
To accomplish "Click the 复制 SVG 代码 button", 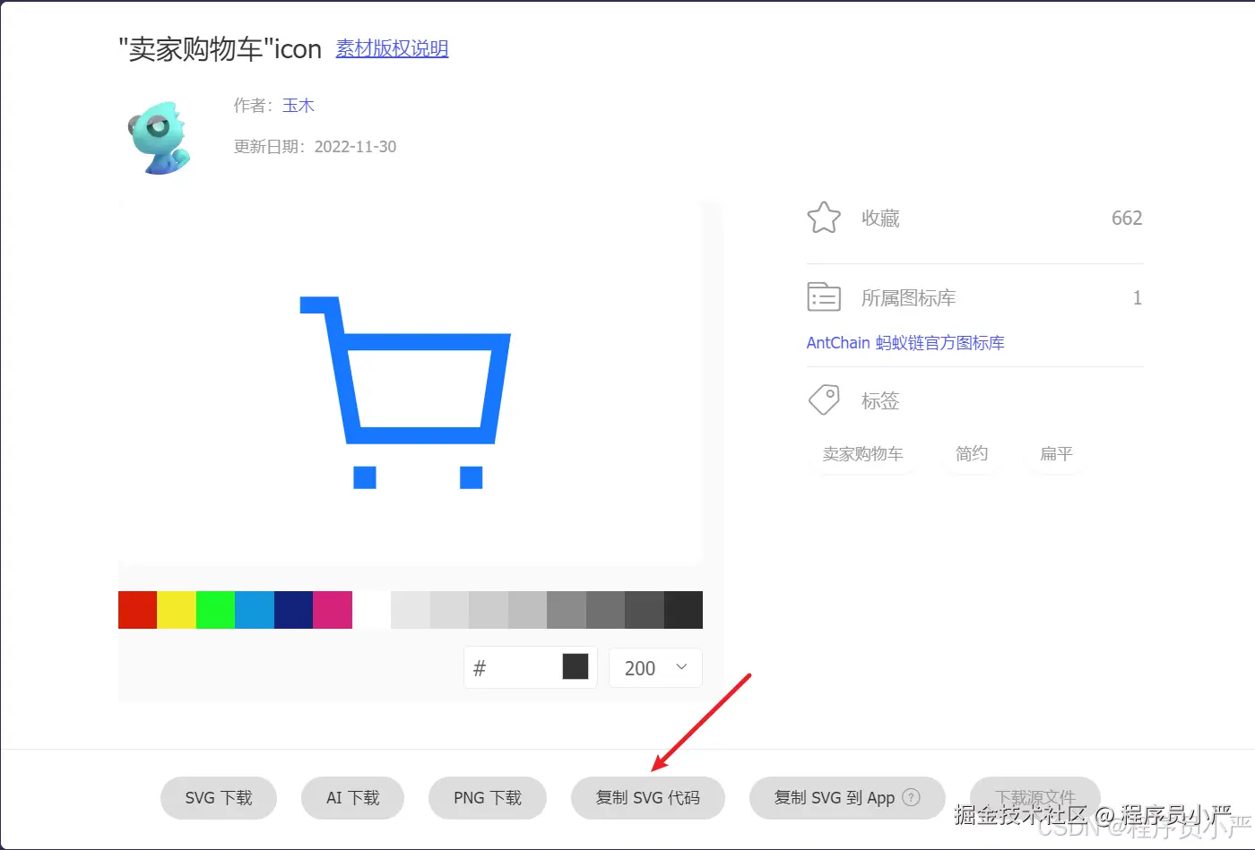I will tap(647, 797).
